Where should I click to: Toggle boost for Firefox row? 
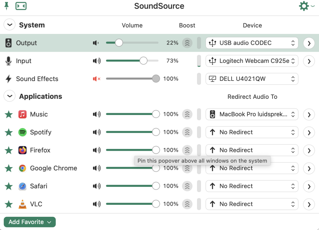pos(187,150)
